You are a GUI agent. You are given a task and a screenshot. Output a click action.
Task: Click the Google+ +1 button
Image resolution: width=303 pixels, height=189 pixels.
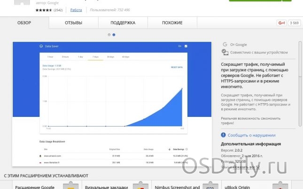point(281,23)
